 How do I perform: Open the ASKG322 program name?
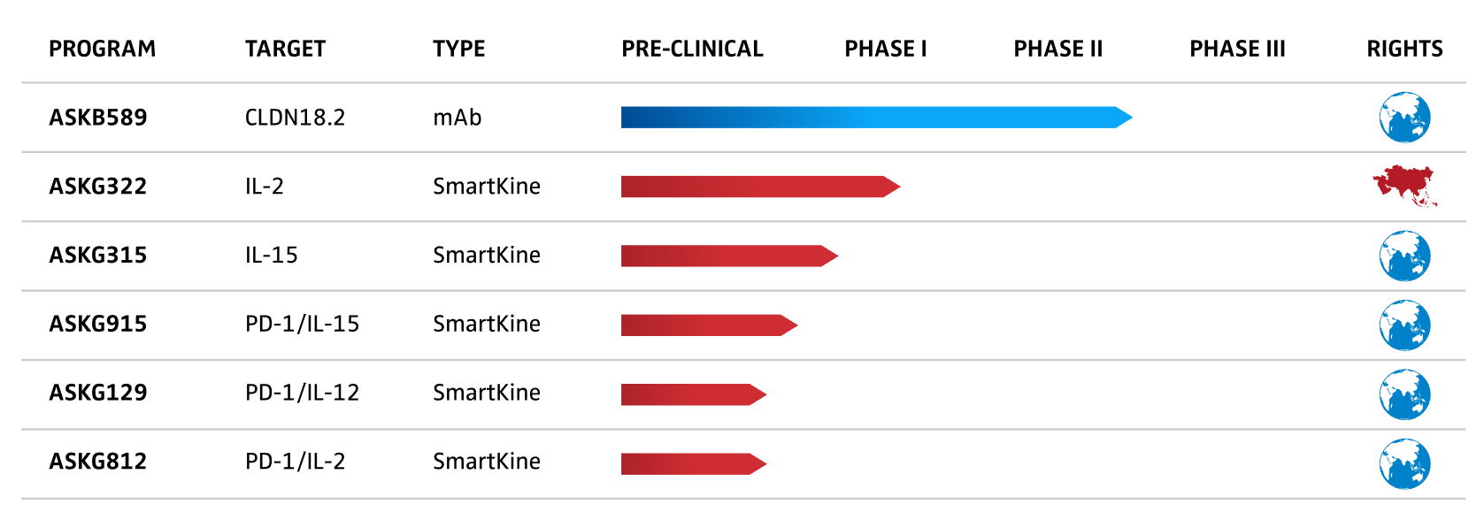[x=98, y=187]
